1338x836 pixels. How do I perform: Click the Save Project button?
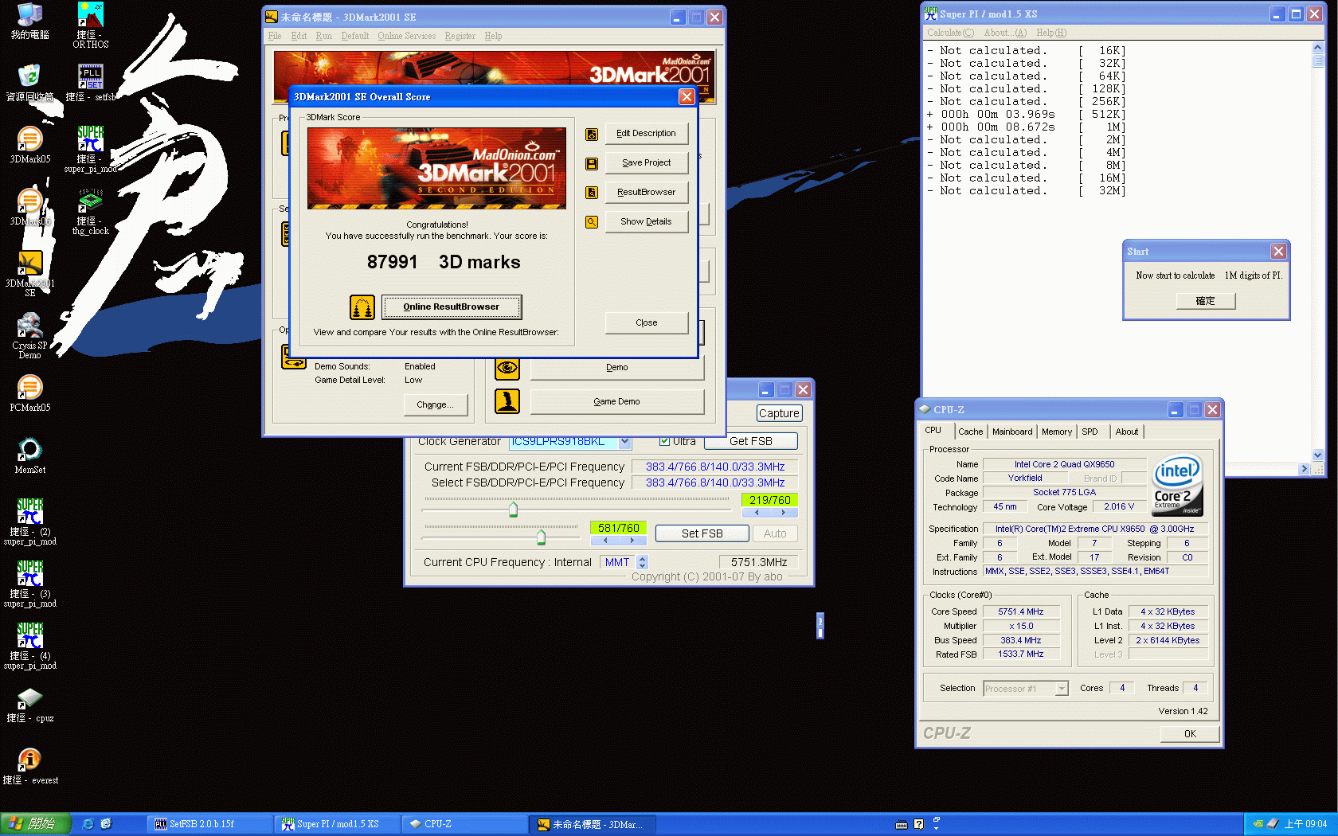[646, 163]
